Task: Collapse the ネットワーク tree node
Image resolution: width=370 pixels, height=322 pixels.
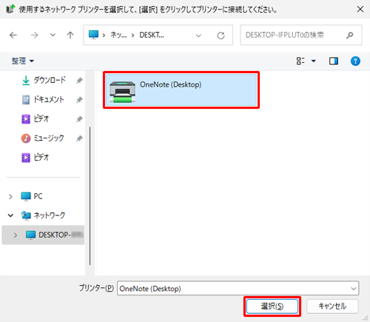Action: pos(10,215)
